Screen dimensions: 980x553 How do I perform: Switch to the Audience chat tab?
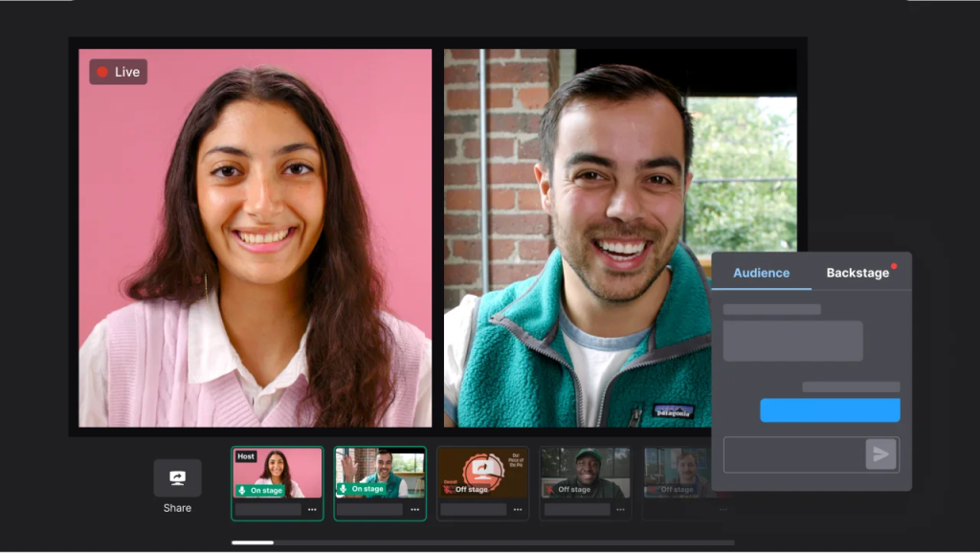761,273
